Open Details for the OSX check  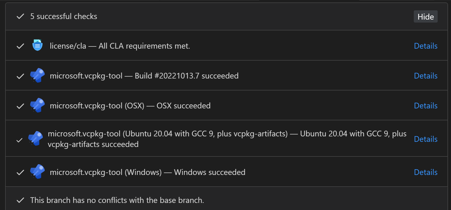pos(425,106)
